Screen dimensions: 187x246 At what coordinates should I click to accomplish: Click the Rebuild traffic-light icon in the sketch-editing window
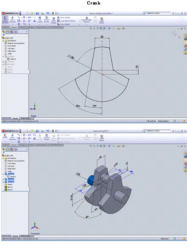point(53,13)
